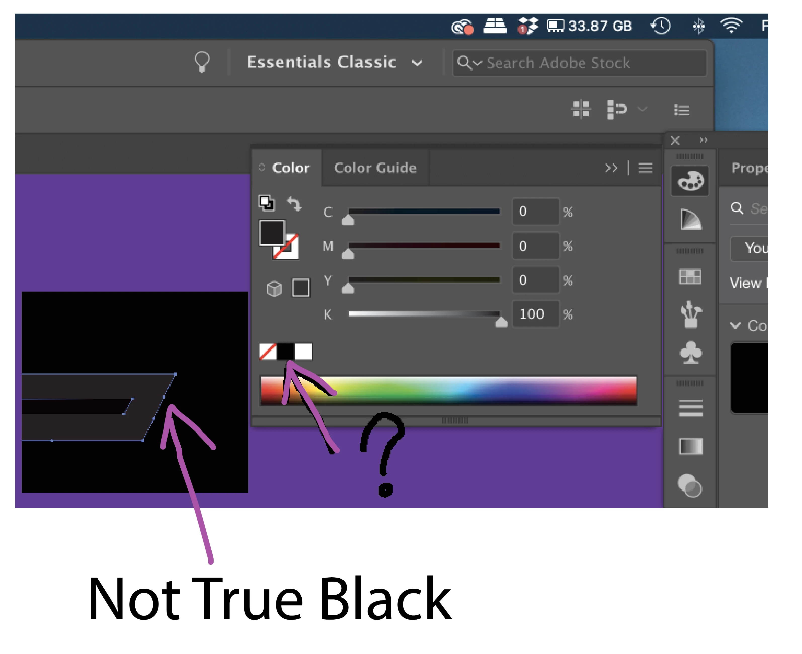The image size is (802, 654).
Task: Click the black swatch below sliders
Action: 286,351
